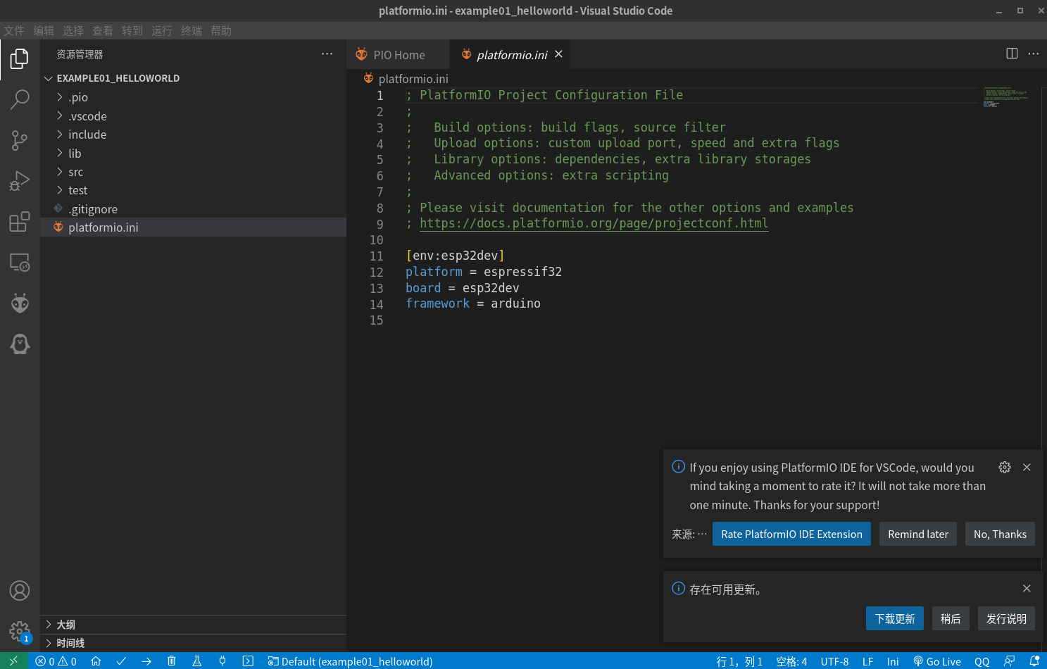This screenshot has height=669, width=1047.
Task: Switch Default (example01_helloworld) project environment
Action: point(350,661)
